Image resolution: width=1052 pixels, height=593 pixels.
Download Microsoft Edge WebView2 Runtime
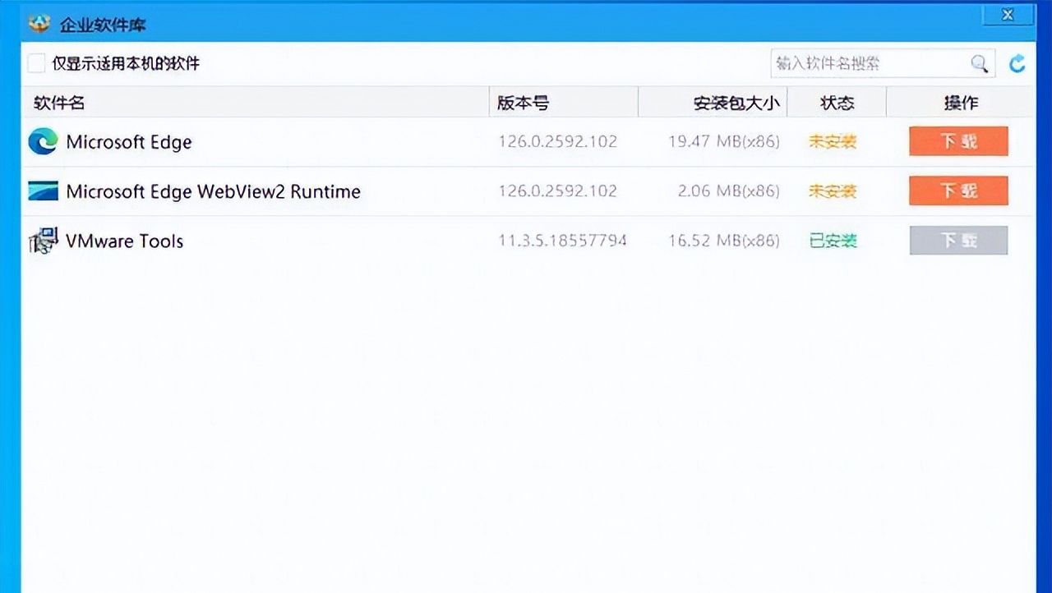(958, 191)
